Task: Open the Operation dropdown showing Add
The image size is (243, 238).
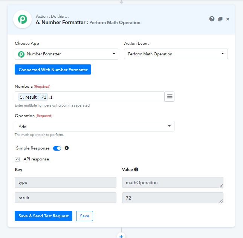Action: [95, 126]
